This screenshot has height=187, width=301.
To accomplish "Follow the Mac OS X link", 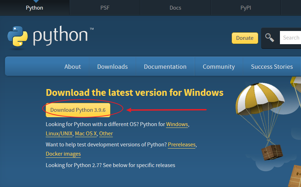I will [x=86, y=134].
